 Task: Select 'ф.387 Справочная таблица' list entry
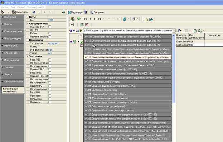(x=127, y=65)
